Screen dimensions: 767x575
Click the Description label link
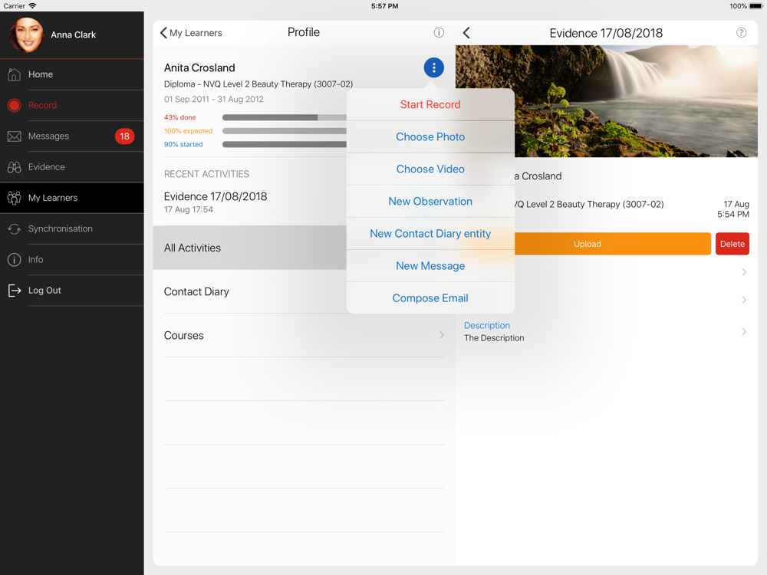click(x=487, y=325)
